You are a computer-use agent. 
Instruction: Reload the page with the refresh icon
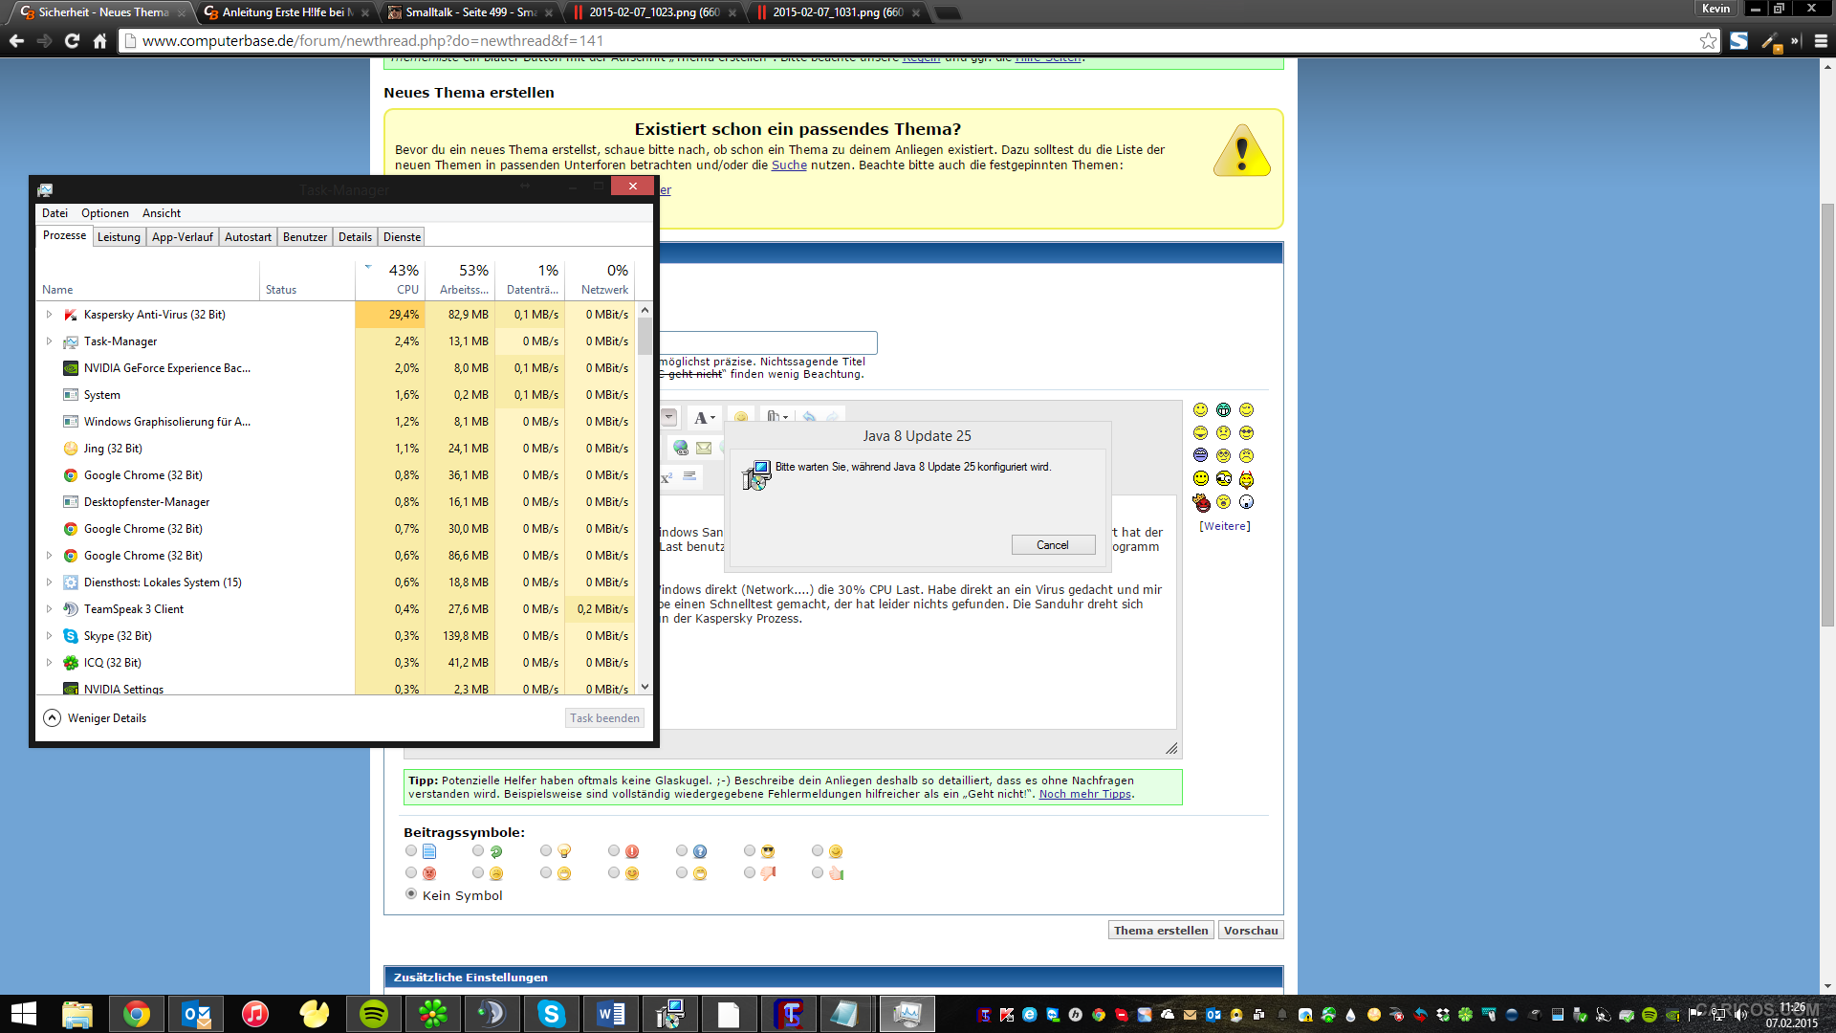tap(72, 40)
